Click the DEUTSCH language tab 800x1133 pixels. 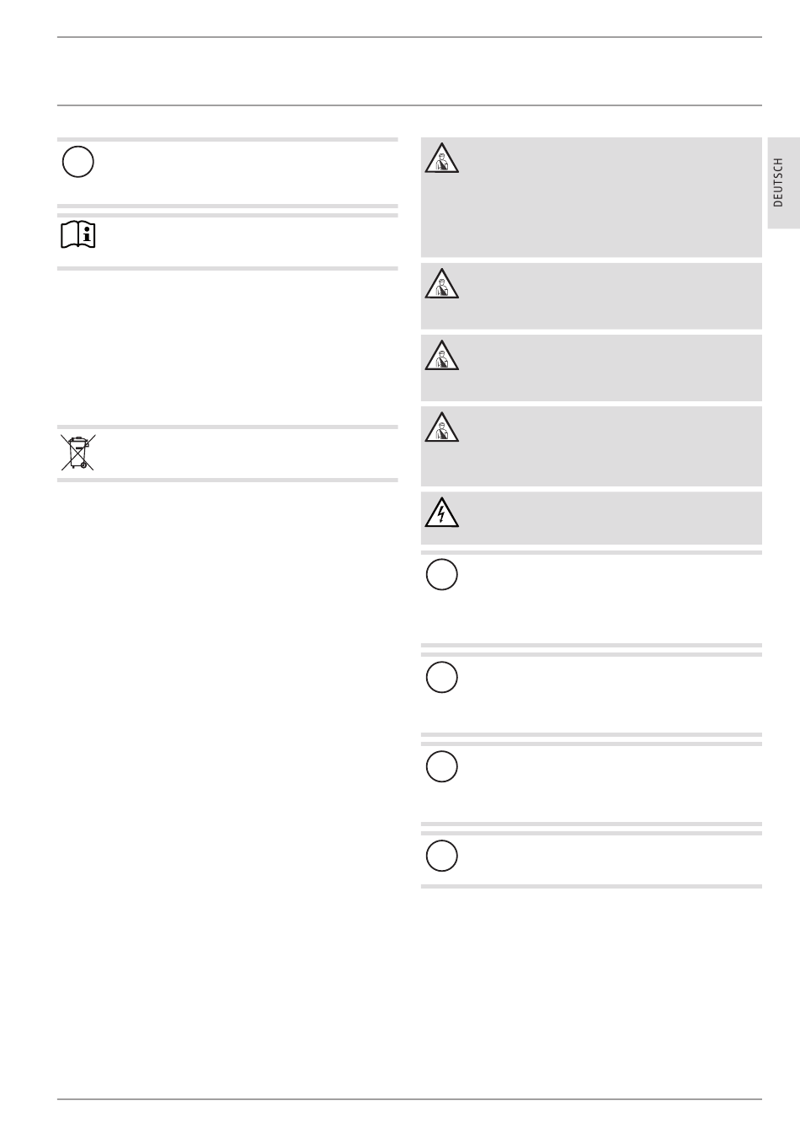783,182
